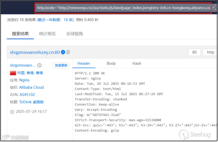Viewport: 218px width, 142px height.
Task: Click the http.body search query field
Action: [123, 8]
